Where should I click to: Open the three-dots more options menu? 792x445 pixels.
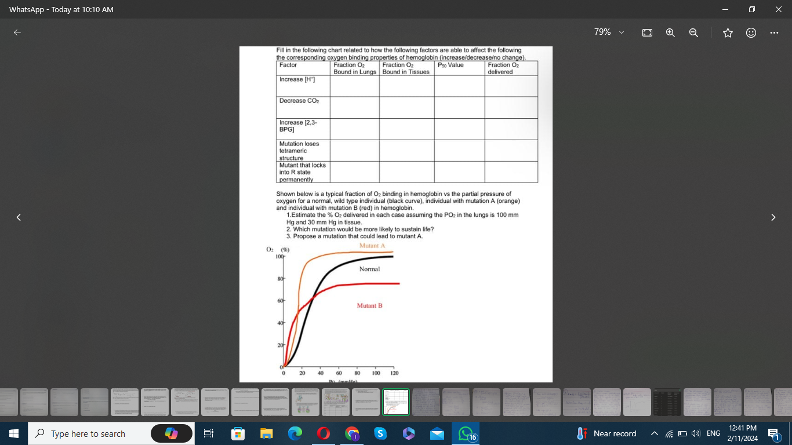pyautogui.click(x=774, y=32)
